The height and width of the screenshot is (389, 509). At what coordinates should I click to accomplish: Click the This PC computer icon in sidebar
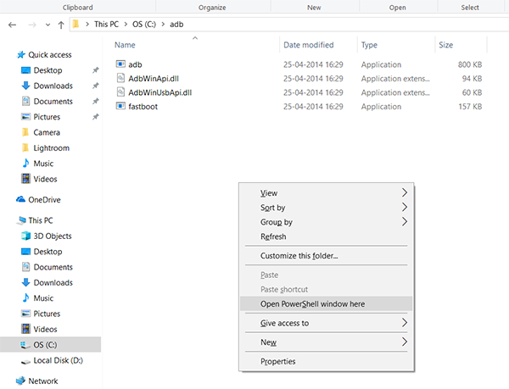click(21, 220)
